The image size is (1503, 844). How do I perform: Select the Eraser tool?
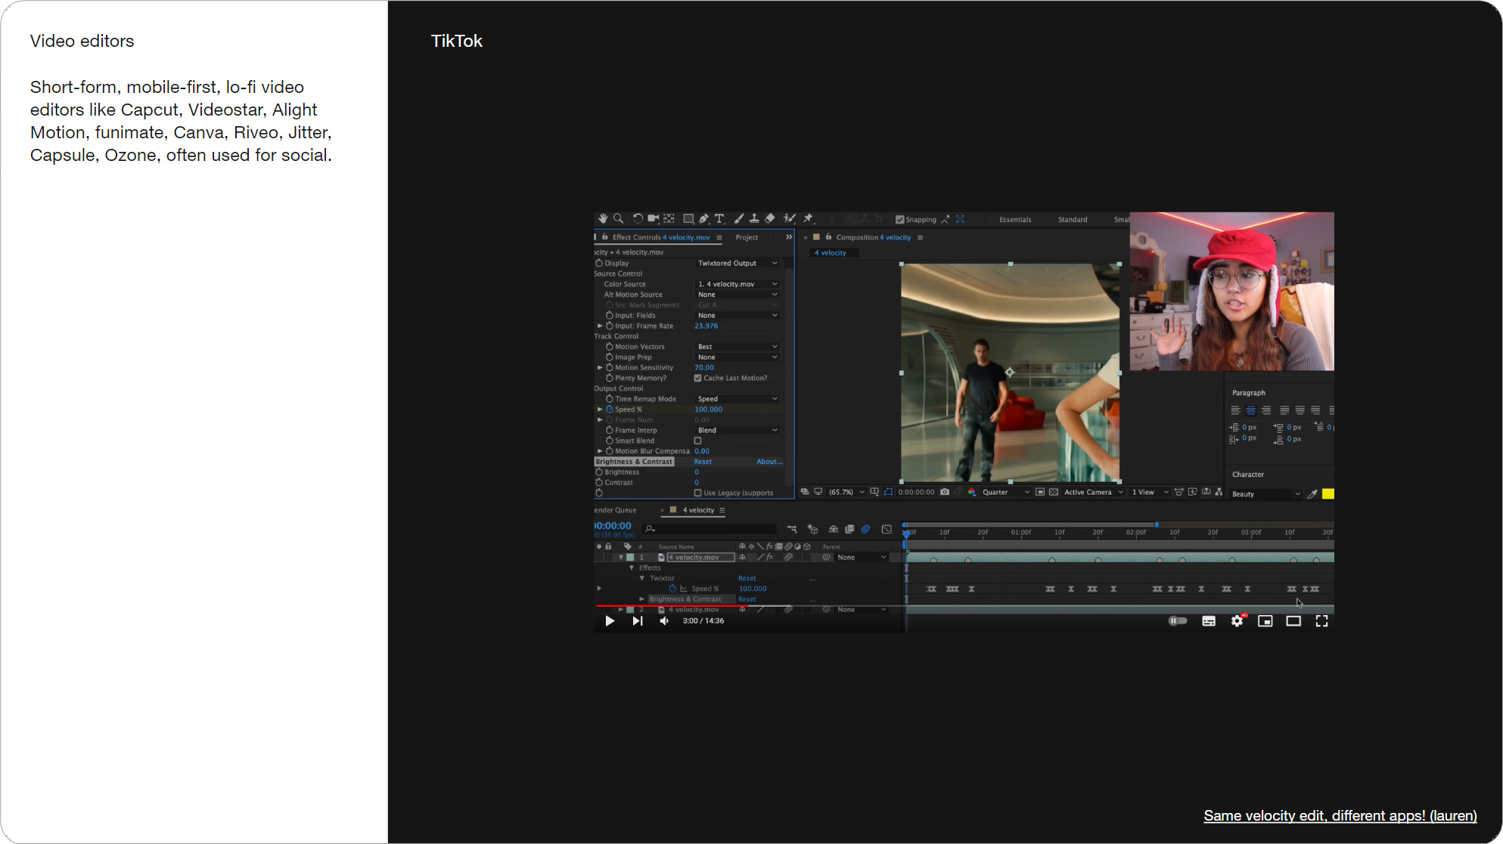pos(770,219)
